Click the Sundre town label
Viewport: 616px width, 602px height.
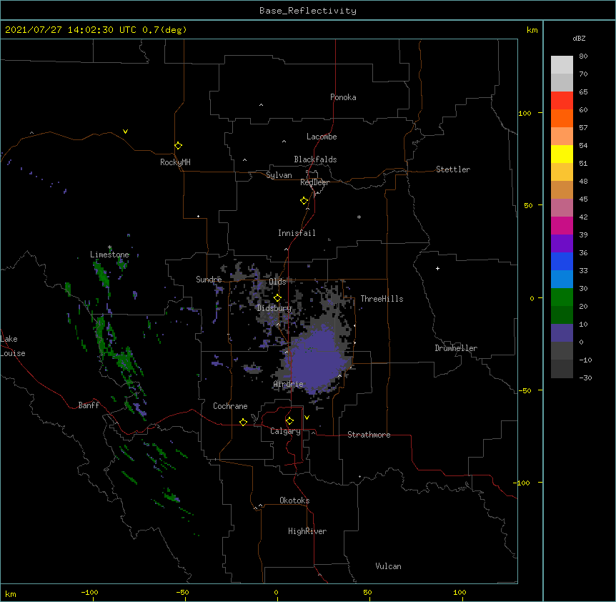209,280
